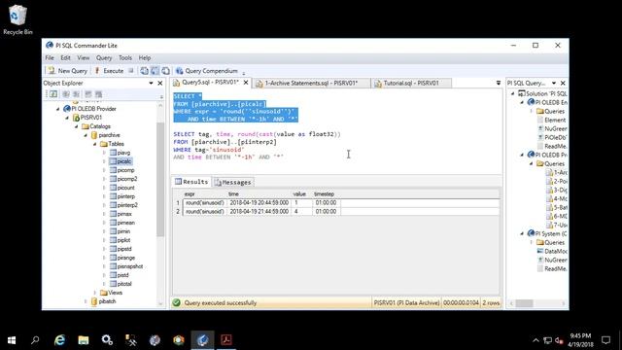Select the pistd table
This screenshot has height=350, width=622.
(122, 275)
